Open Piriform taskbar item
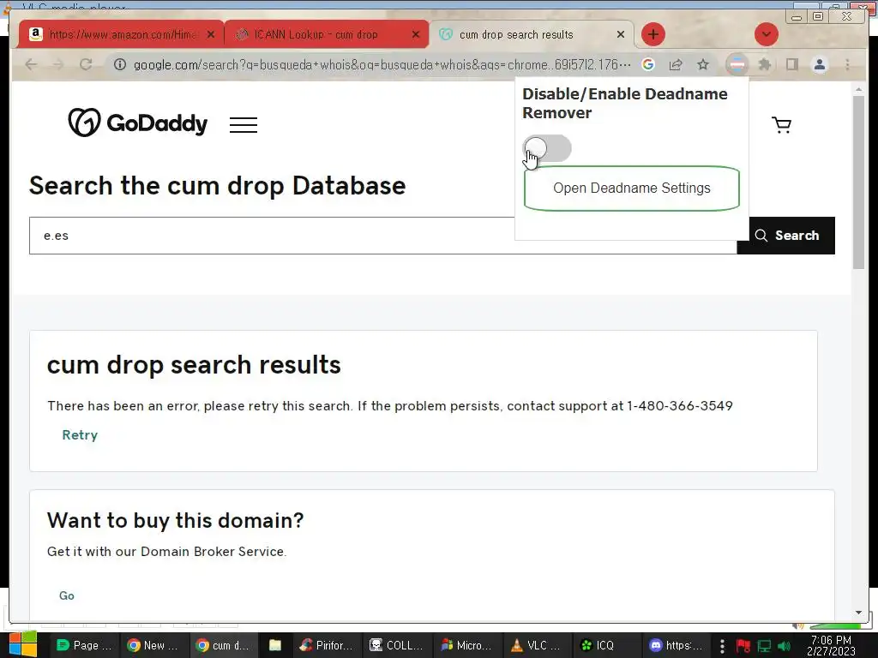Viewport: 878px width, 658px height. (327, 646)
